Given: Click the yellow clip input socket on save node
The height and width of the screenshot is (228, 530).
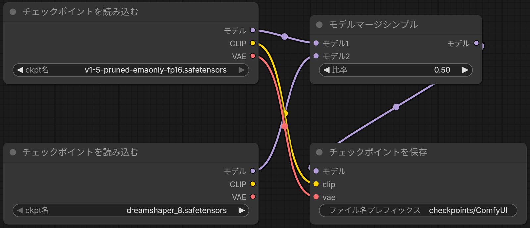Looking at the screenshot, I should click(x=316, y=184).
